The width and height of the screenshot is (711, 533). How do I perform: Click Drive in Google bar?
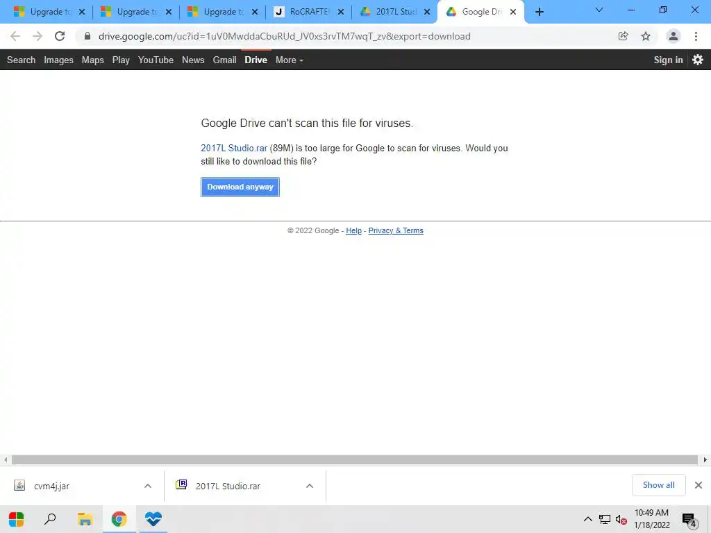pos(256,60)
